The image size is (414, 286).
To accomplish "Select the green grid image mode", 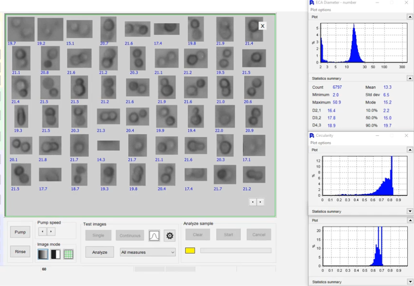I will tap(68, 254).
